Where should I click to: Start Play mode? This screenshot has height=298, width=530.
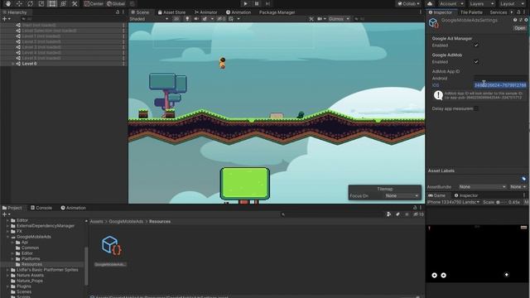[x=246, y=3]
